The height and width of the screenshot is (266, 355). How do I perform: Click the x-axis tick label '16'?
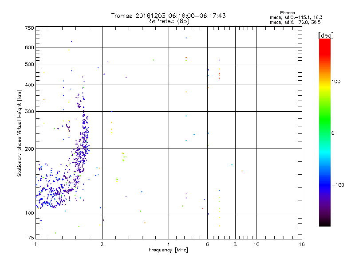tap(302, 244)
